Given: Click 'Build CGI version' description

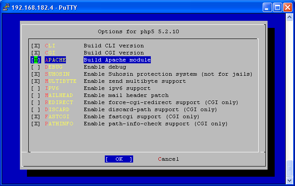Looking at the screenshot, I should [114, 53].
